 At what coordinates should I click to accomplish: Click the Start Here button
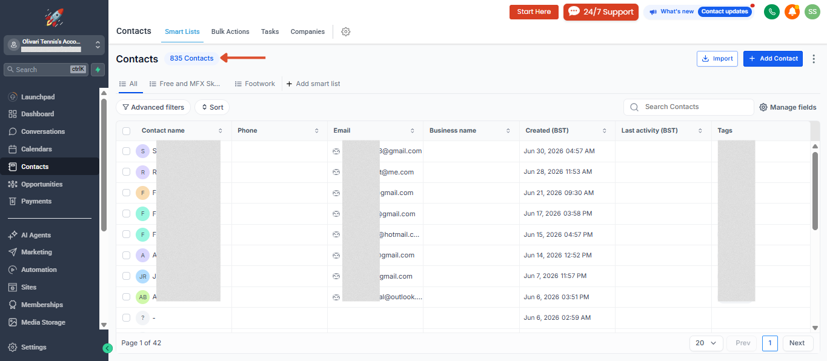[x=534, y=12]
